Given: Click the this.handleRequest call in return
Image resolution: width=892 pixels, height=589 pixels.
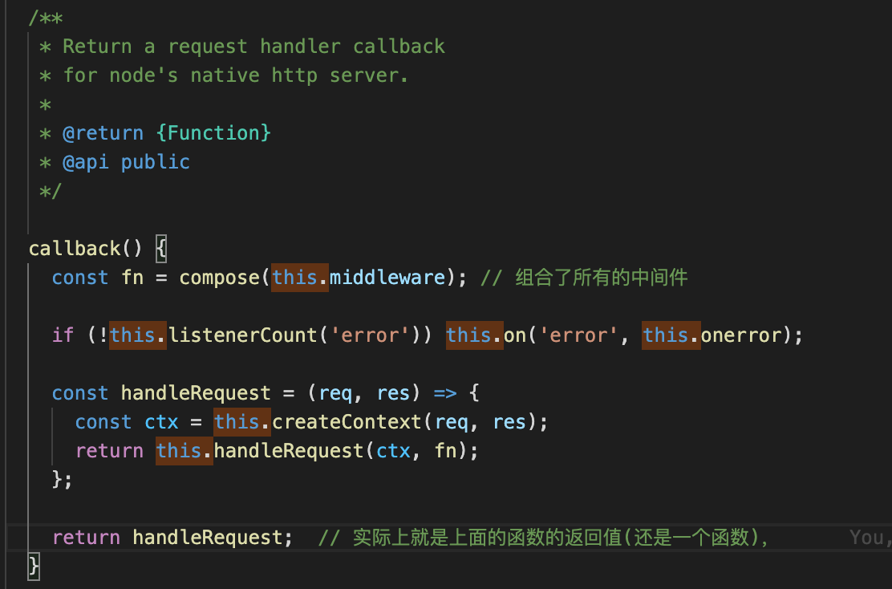Looking at the screenshot, I should pos(259,451).
